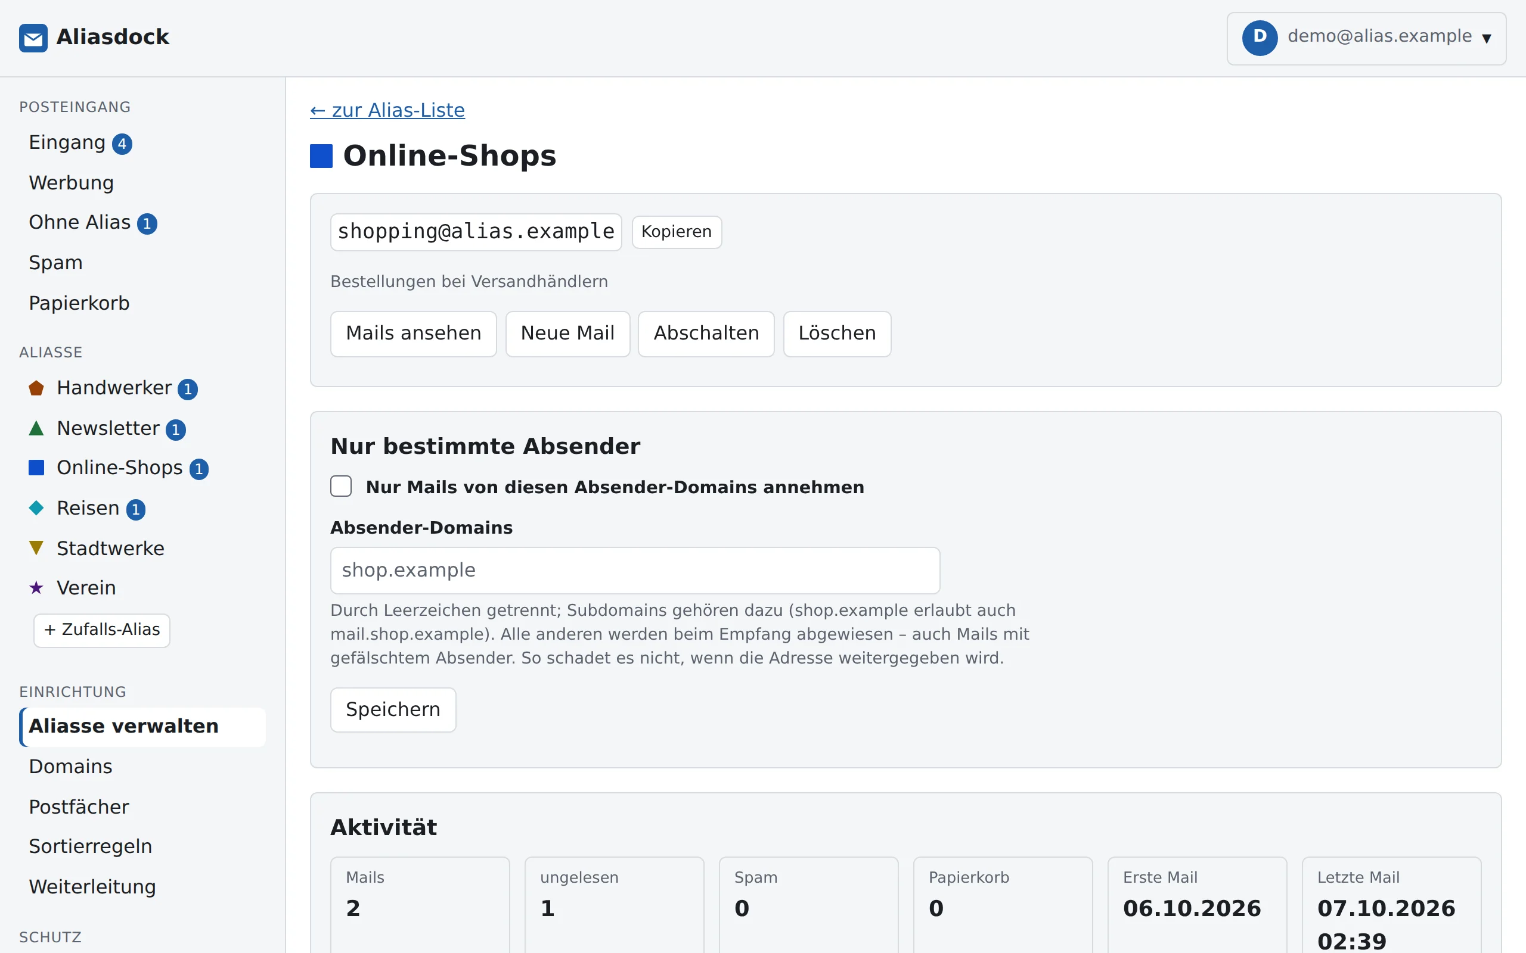The height and width of the screenshot is (953, 1526).
Task: Click the yellow downward triangle beside Stadtwerke
Action: pyautogui.click(x=36, y=549)
